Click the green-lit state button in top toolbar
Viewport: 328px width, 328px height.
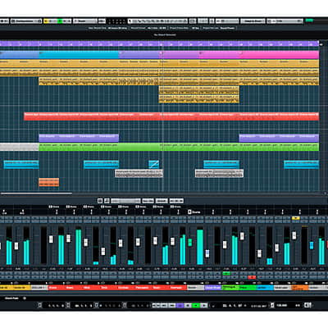point(61,21)
